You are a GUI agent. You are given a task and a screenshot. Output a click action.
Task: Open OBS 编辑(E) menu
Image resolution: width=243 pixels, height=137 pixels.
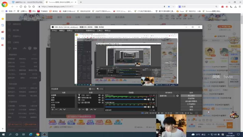coord(62,31)
